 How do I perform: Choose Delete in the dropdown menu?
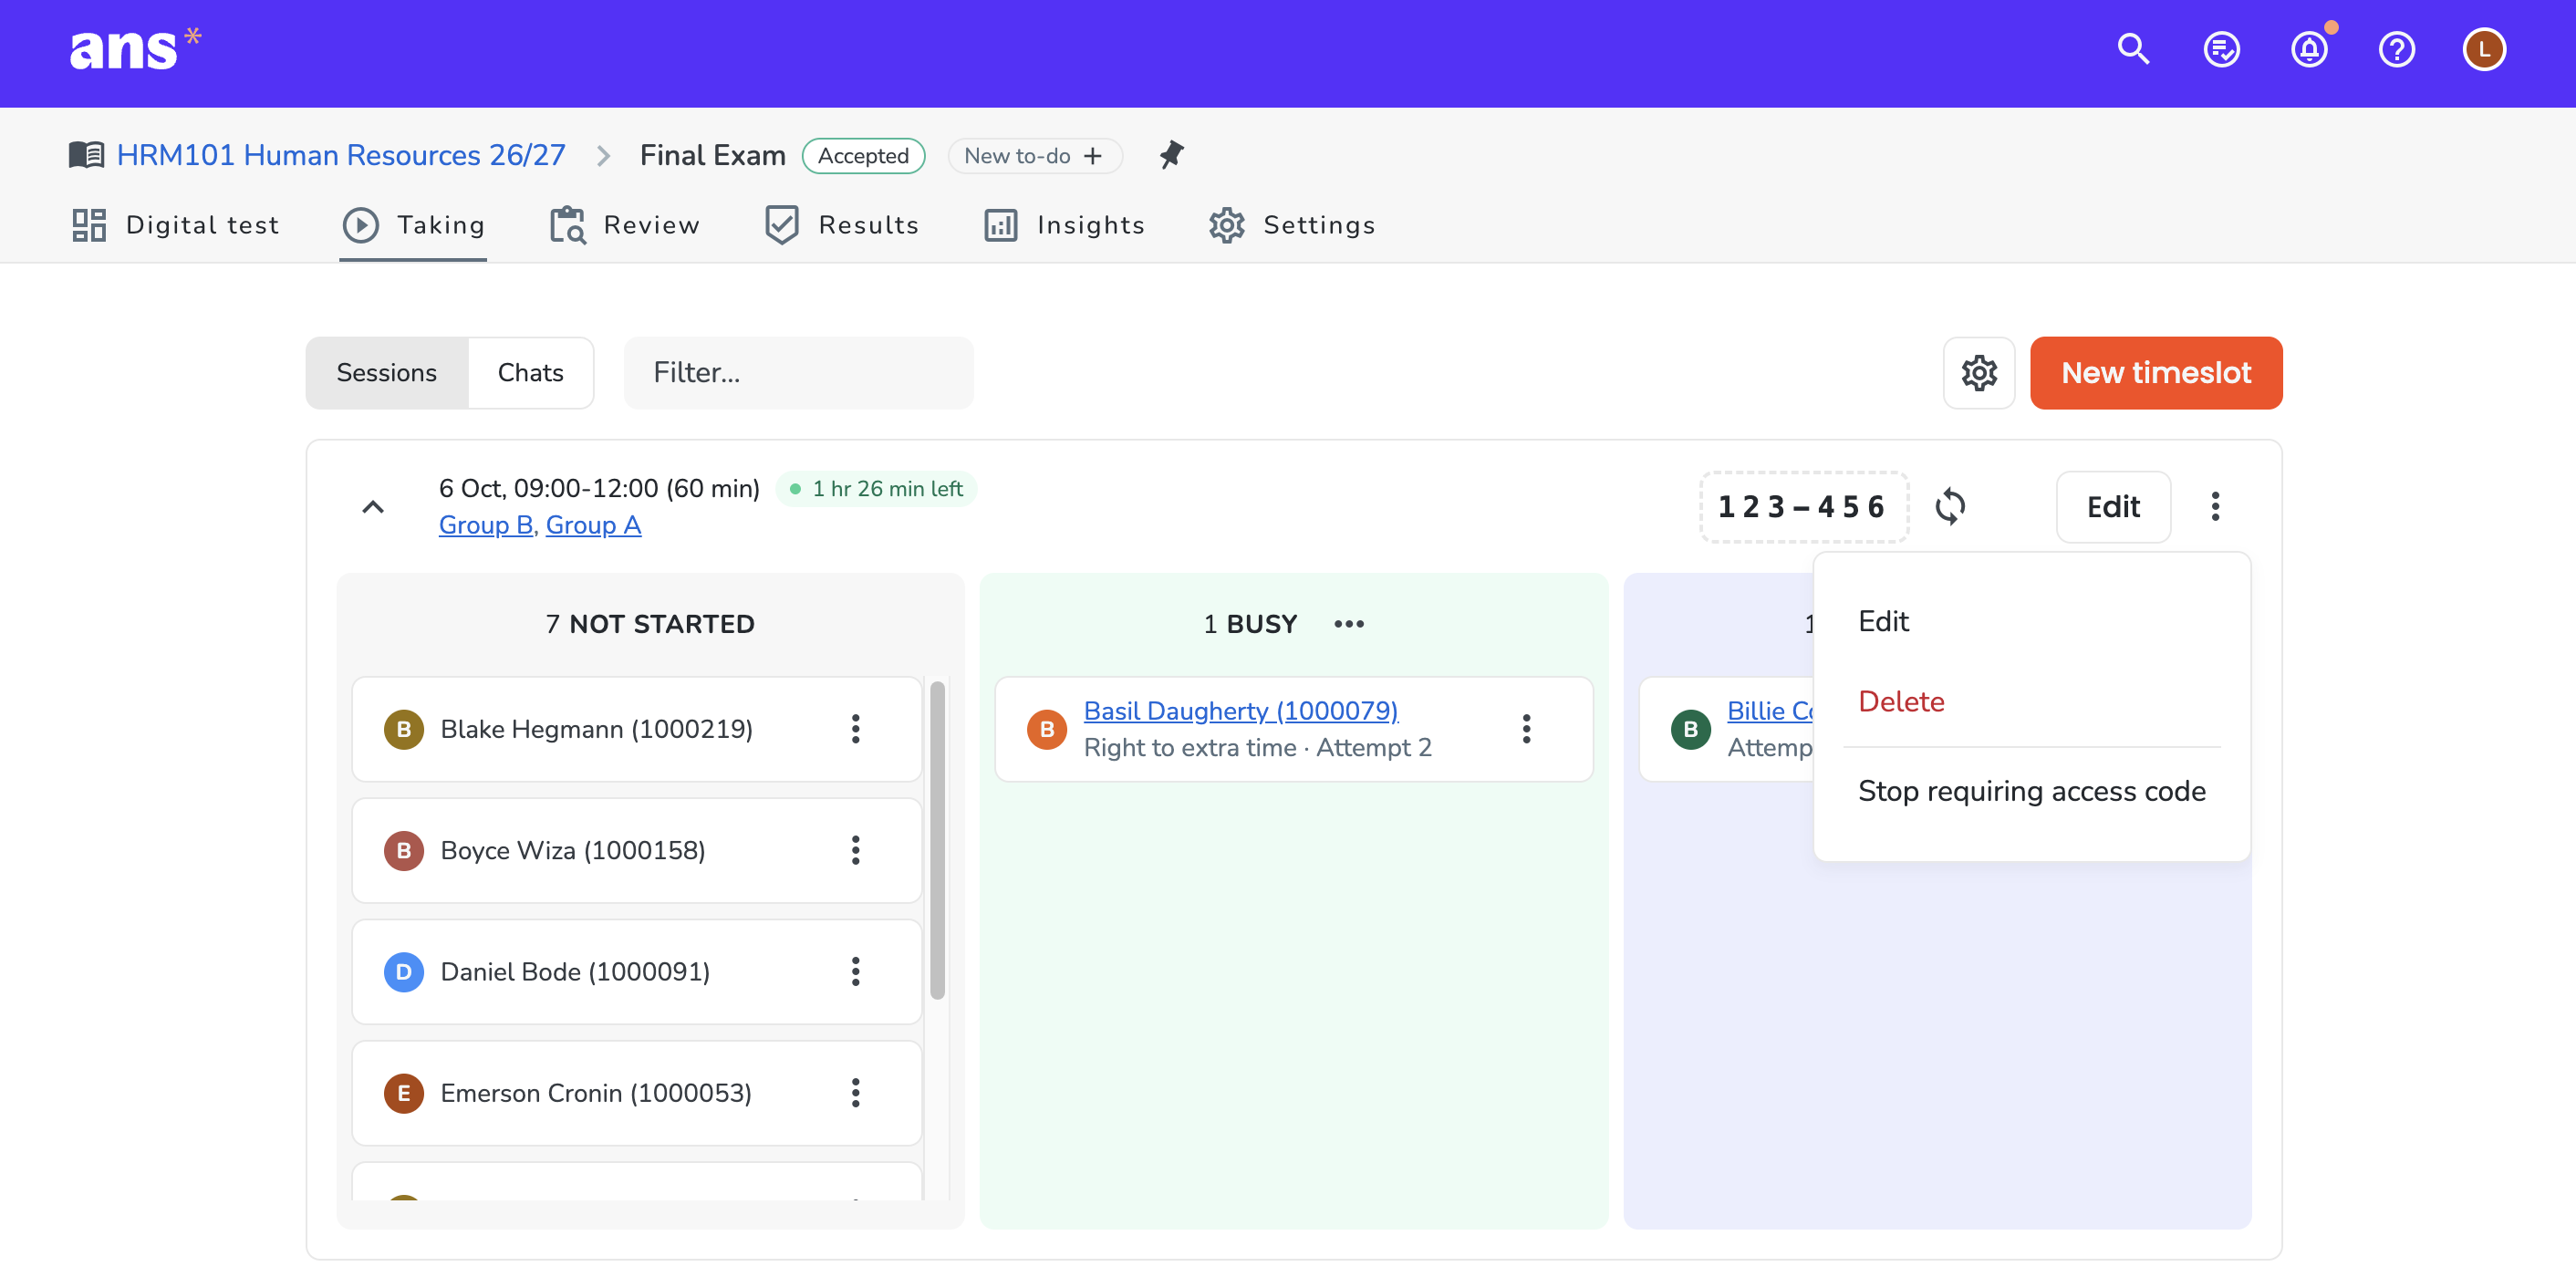tap(2031, 701)
